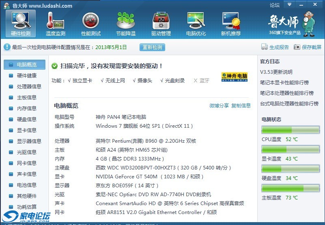Open the 硬件检测 hardware detection icon

tap(21, 24)
